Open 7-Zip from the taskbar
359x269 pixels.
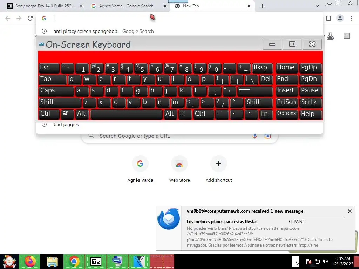(95, 261)
